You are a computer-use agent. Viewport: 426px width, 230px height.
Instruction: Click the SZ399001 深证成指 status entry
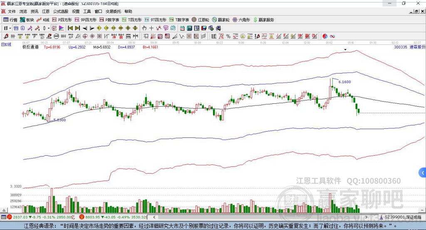pyautogui.click(x=401, y=217)
